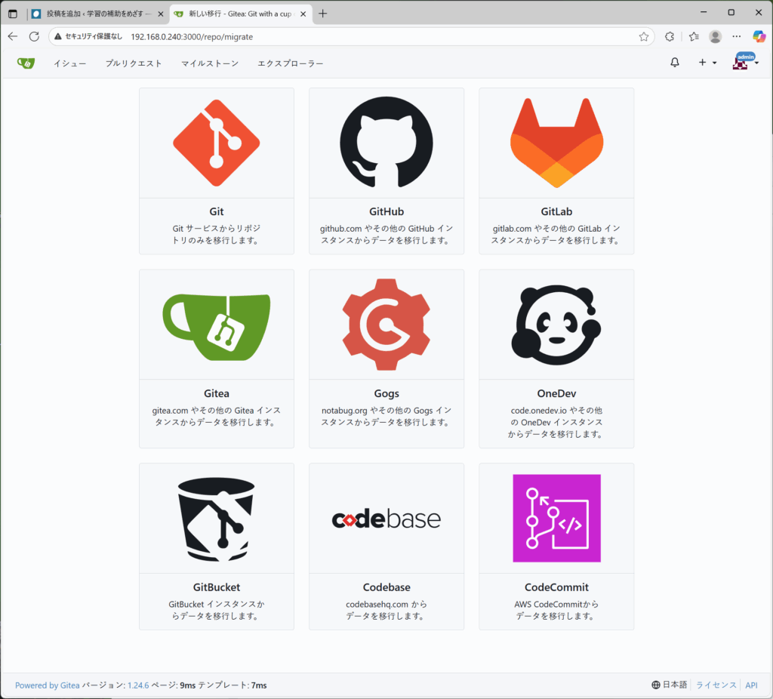Click the browser address bar
The width and height of the screenshot is (773, 699).
click(377, 36)
